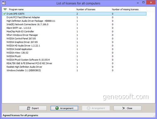The width and height of the screenshot is (157, 119).
Task: Click the disabled grey Arrangement button
Action: pyautogui.click(x=96, y=108)
